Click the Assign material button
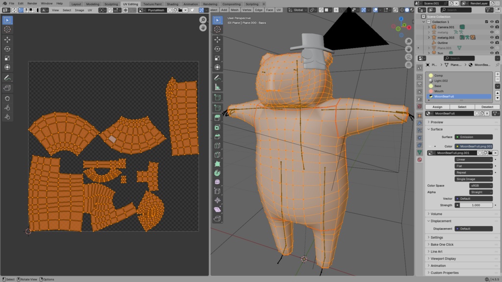This screenshot has height=282, width=502. click(437, 107)
